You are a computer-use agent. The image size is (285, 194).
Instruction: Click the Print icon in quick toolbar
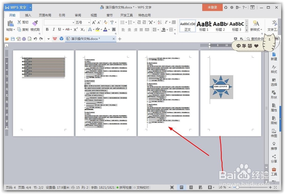coord(24,39)
